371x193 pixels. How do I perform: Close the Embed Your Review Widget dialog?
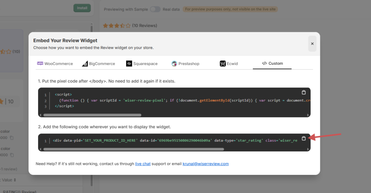coord(312,44)
